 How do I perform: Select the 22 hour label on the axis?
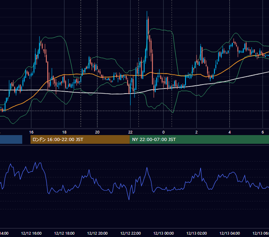[131, 132]
